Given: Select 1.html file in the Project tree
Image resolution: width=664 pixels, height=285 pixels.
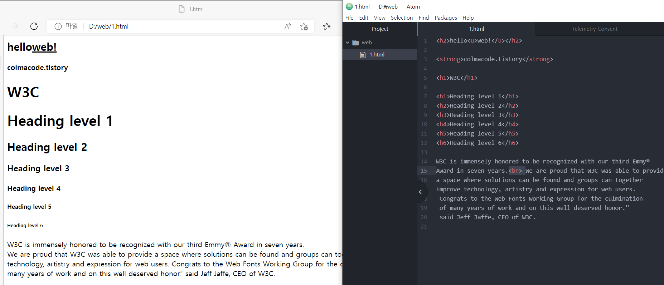Looking at the screenshot, I should point(380,55).
